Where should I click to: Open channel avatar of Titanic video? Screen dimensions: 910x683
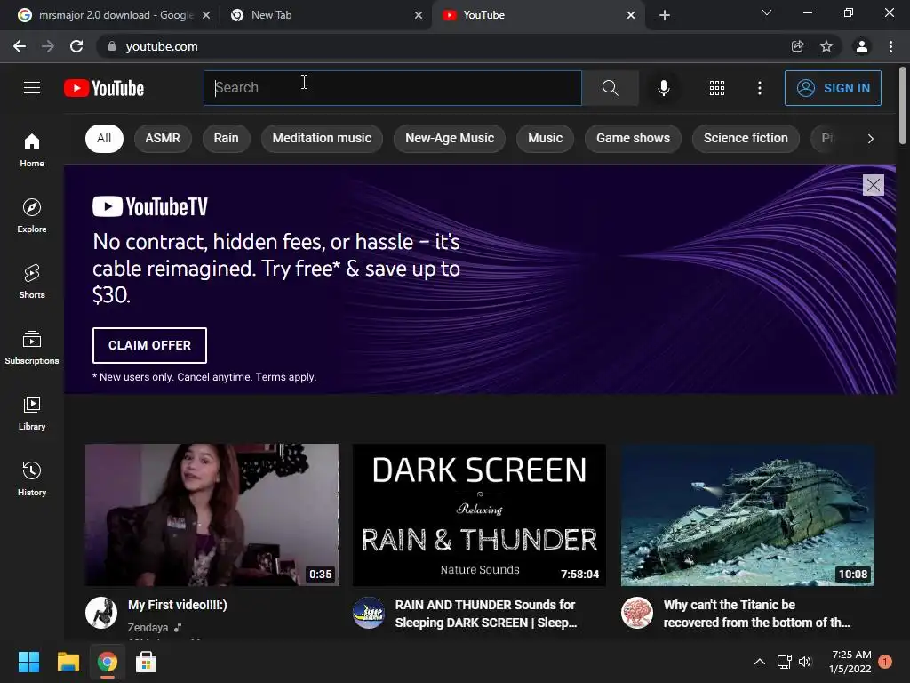tap(637, 613)
